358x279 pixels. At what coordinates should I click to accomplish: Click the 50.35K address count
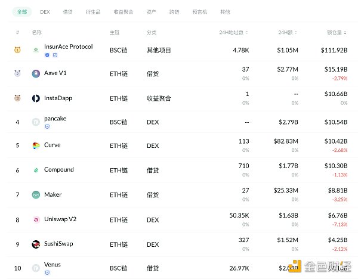click(x=239, y=215)
